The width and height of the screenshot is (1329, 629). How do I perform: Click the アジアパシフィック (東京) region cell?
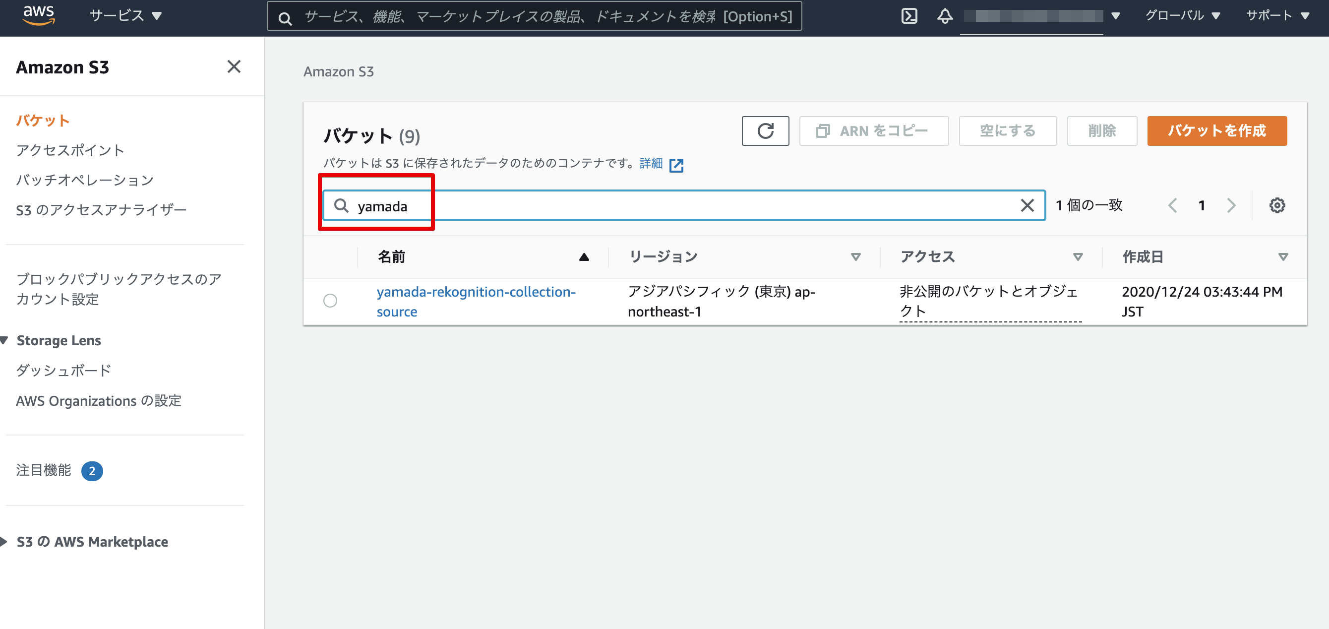pyautogui.click(x=721, y=301)
